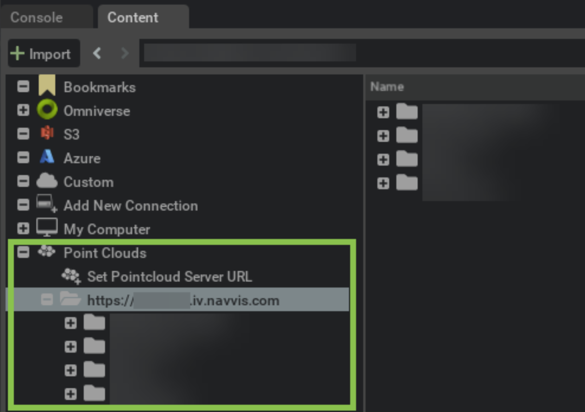The height and width of the screenshot is (412, 585).
Task: Click the blue Azure icon
Action: tap(47, 157)
